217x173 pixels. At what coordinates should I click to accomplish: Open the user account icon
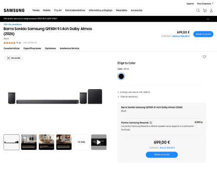(x=211, y=10)
